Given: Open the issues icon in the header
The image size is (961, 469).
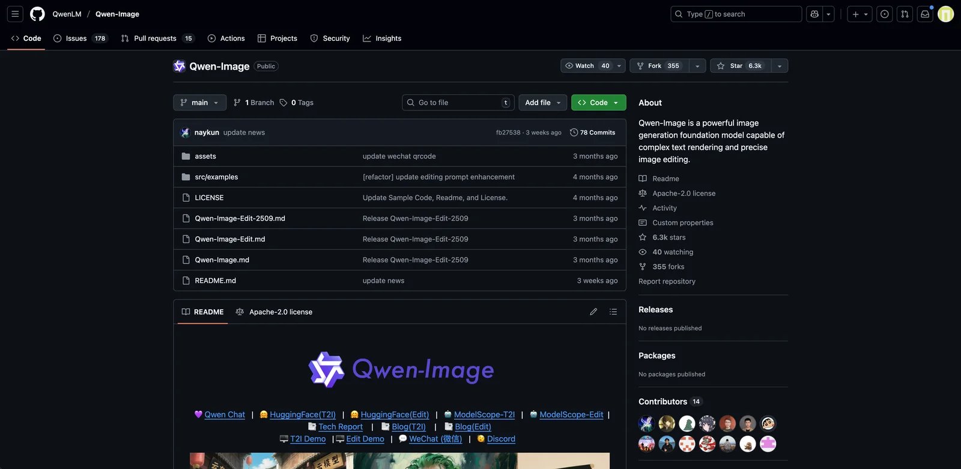Looking at the screenshot, I should (885, 14).
